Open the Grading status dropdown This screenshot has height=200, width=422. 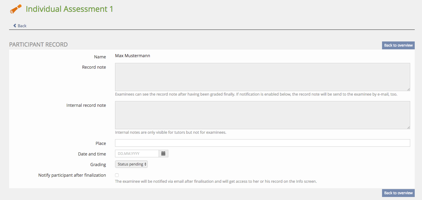coord(131,164)
